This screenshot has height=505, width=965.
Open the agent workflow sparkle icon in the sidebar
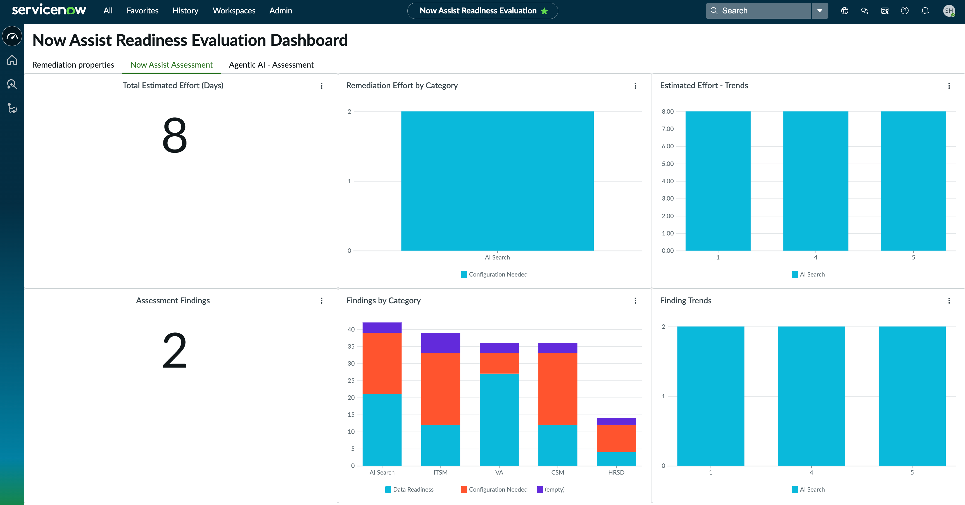[x=12, y=108]
